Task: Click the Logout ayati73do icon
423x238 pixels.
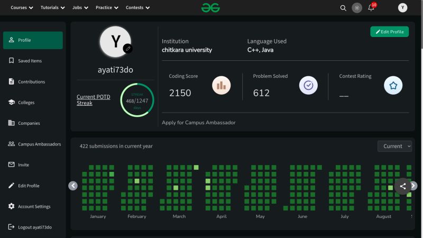Action: 11,227
